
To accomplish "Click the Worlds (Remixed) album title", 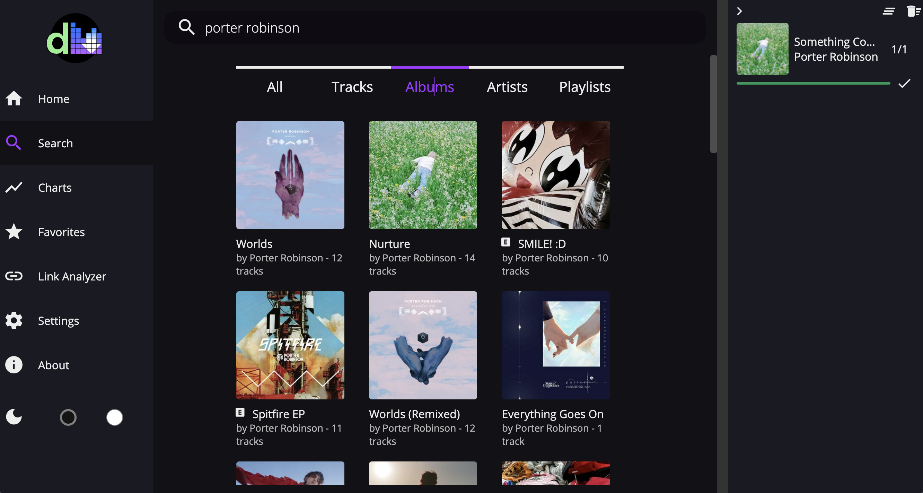I will pyautogui.click(x=414, y=414).
